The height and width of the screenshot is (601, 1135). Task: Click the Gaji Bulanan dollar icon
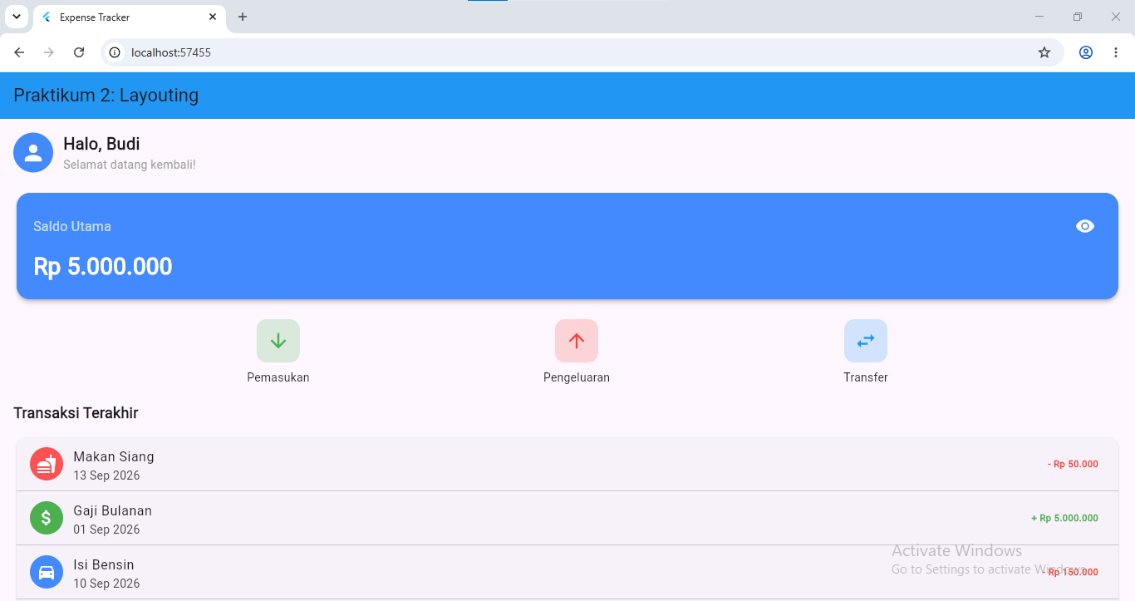[x=47, y=518]
